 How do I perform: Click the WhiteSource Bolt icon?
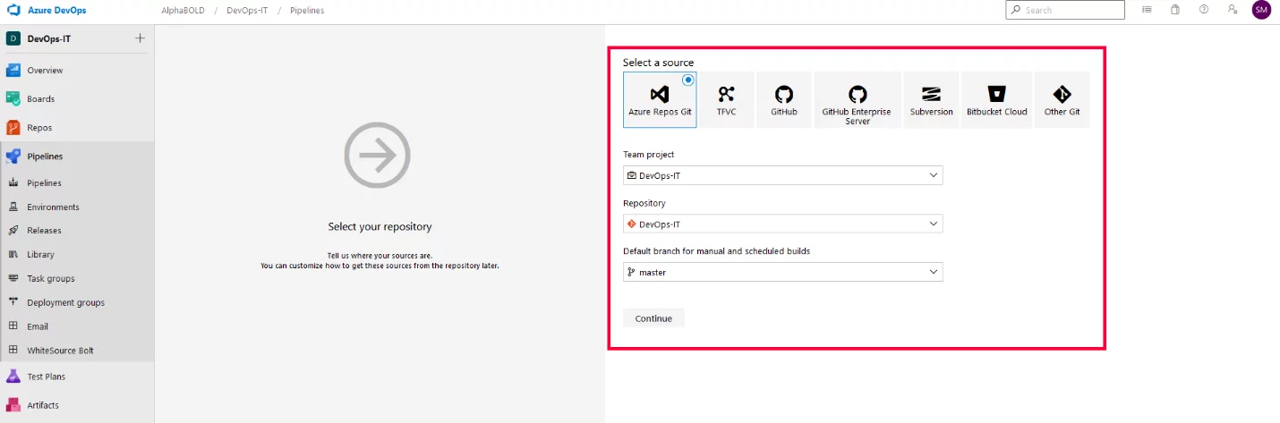click(x=13, y=351)
